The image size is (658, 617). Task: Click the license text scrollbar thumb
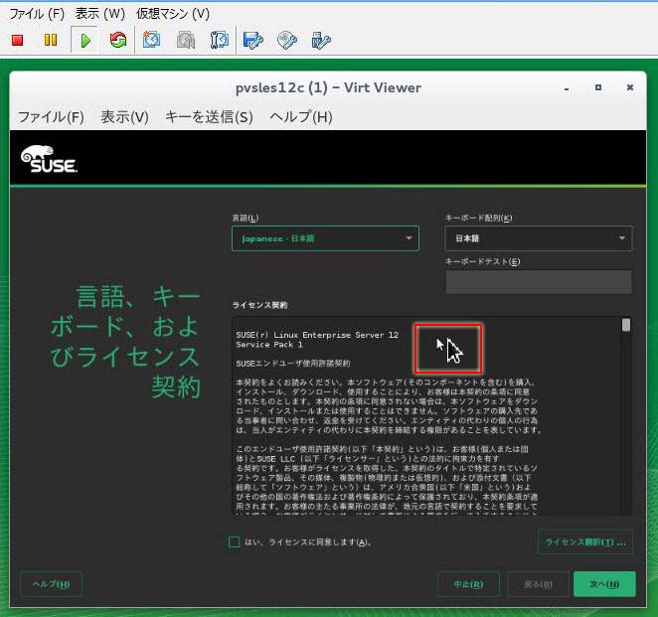point(626,325)
